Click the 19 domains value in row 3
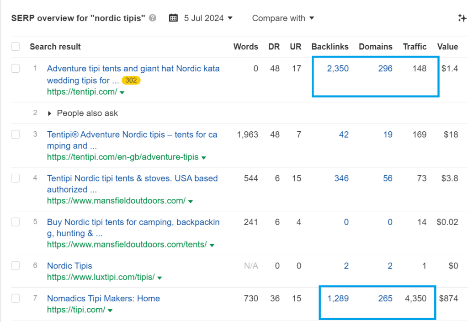The image size is (468, 322). (x=388, y=134)
